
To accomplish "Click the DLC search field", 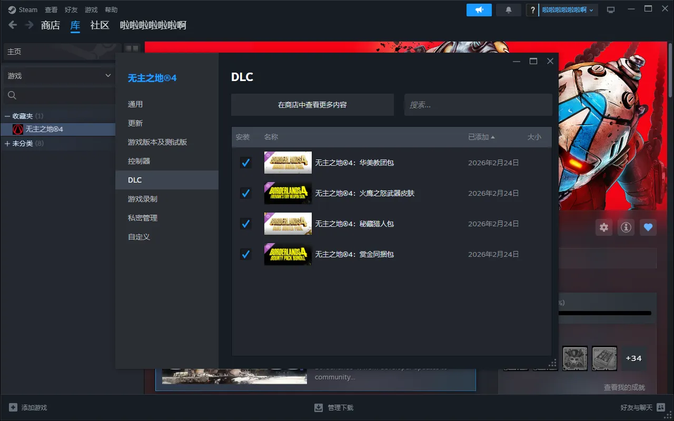I will (x=478, y=105).
